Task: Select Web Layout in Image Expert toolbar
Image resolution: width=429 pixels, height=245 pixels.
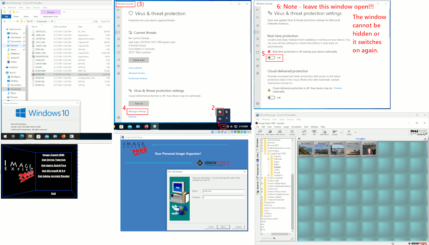Action: pyautogui.click(x=280, y=133)
